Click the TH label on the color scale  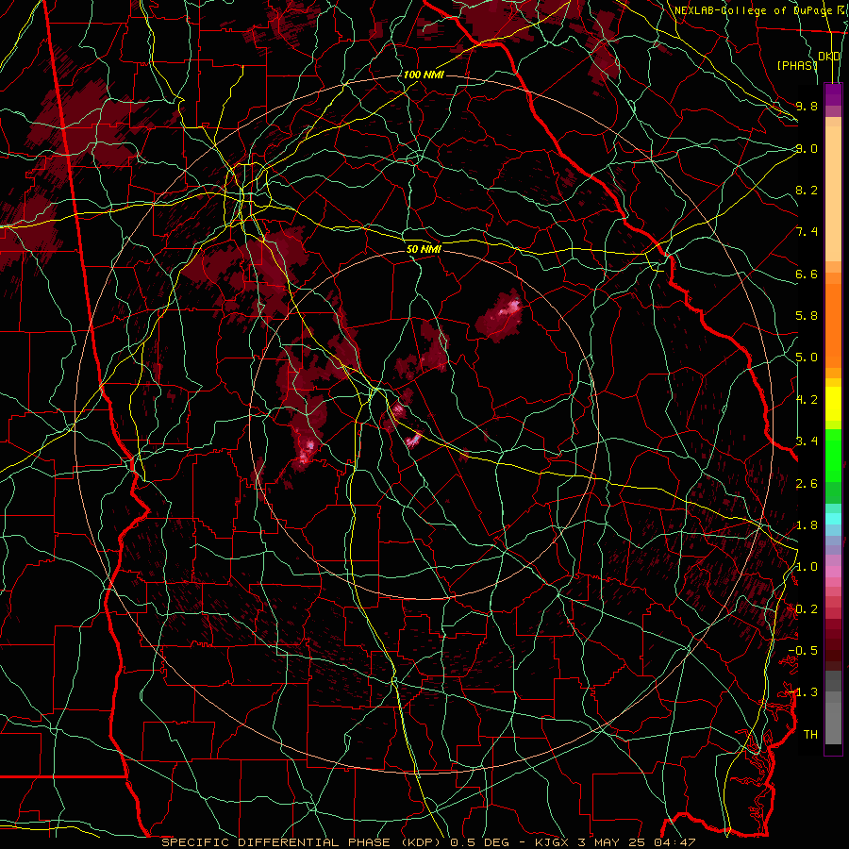tap(810, 735)
